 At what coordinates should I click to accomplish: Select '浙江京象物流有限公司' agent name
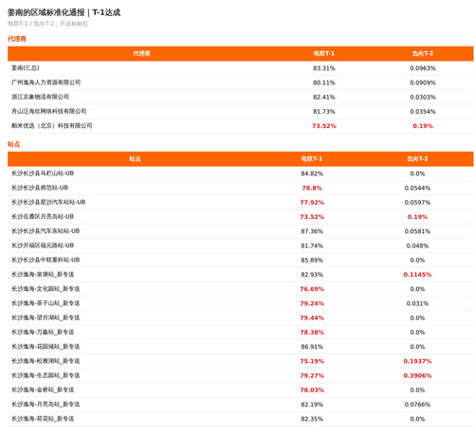[x=40, y=97]
